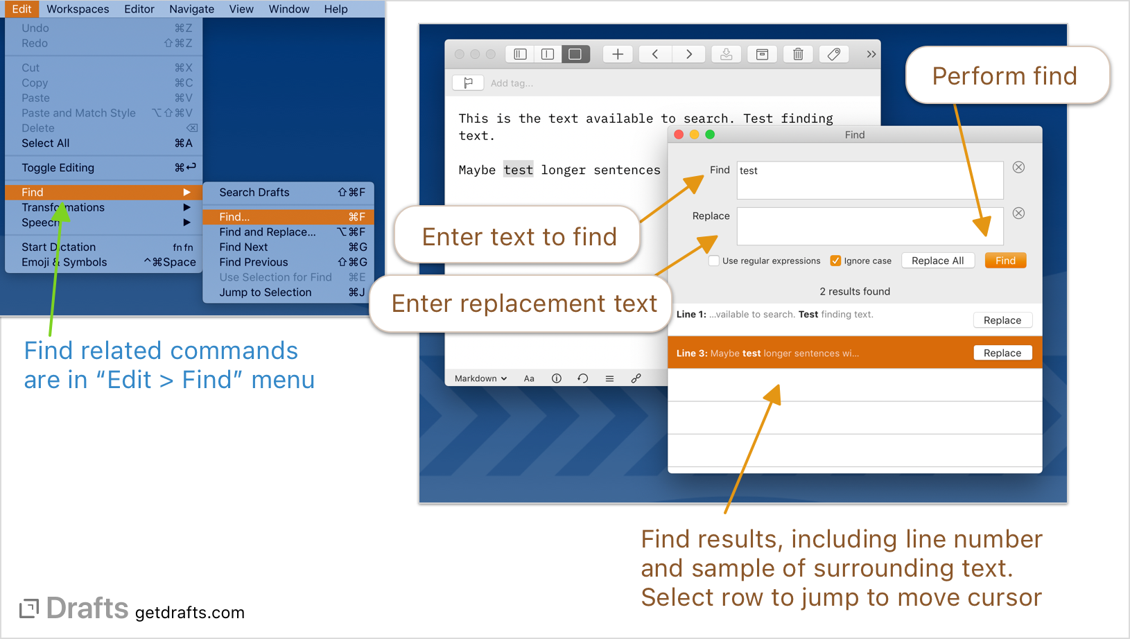This screenshot has width=1130, height=639.
Task: Switch to full editor view layout toggle
Action: click(x=575, y=53)
